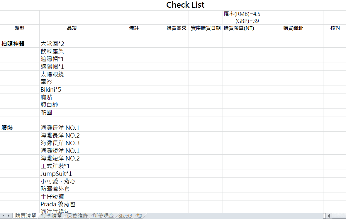346x219 pixels.
Task: Select the 海灘長洋 NO.2 cell
Action: point(72,136)
